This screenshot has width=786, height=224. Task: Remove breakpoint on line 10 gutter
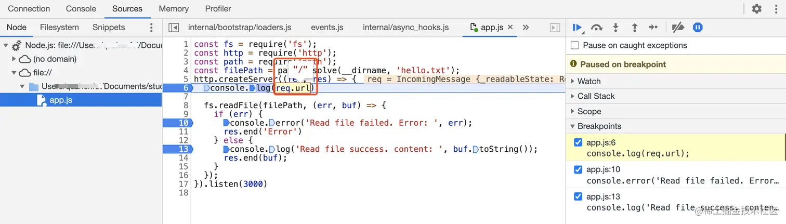[x=177, y=123]
